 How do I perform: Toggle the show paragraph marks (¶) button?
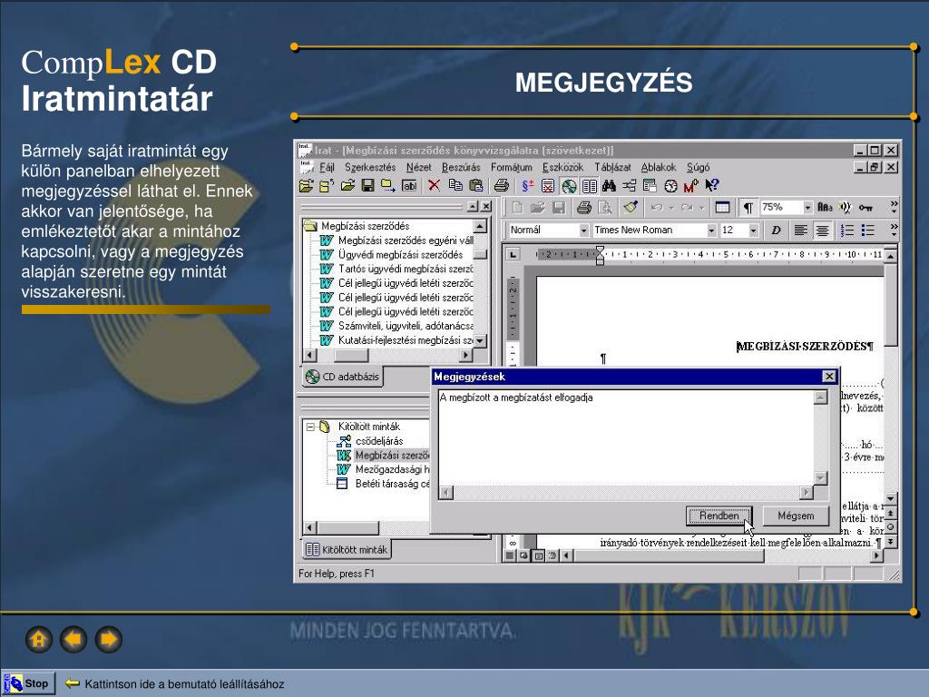click(748, 208)
